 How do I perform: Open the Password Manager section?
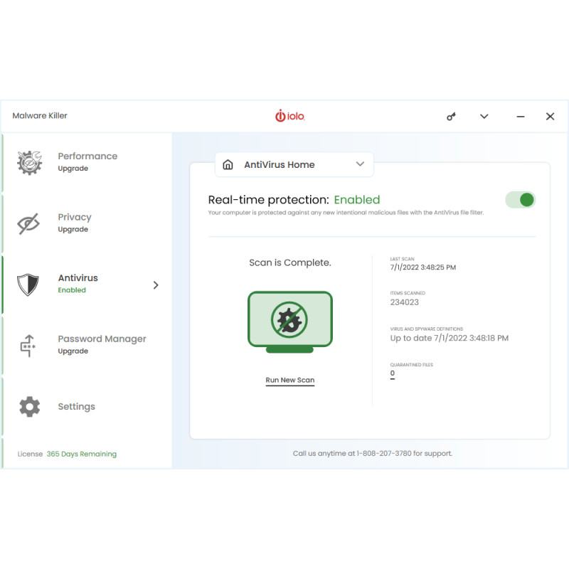point(86,346)
